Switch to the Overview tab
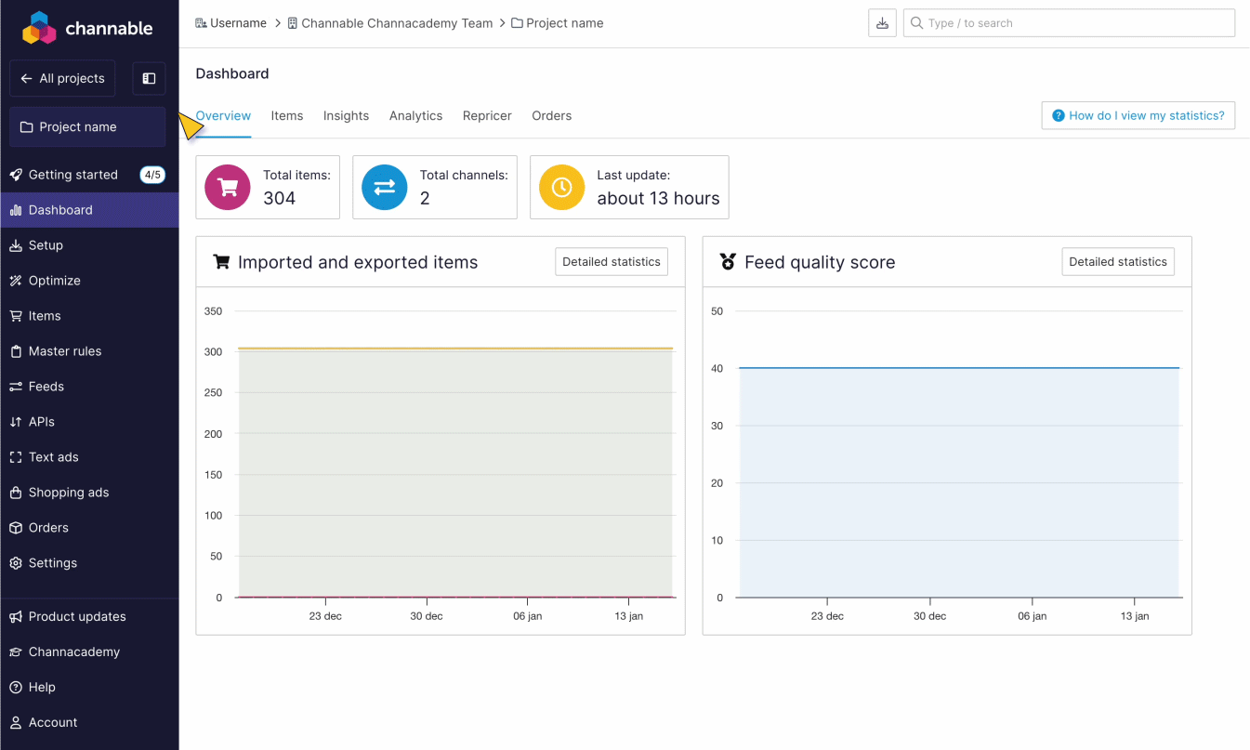Image resolution: width=1250 pixels, height=750 pixels. [223, 116]
